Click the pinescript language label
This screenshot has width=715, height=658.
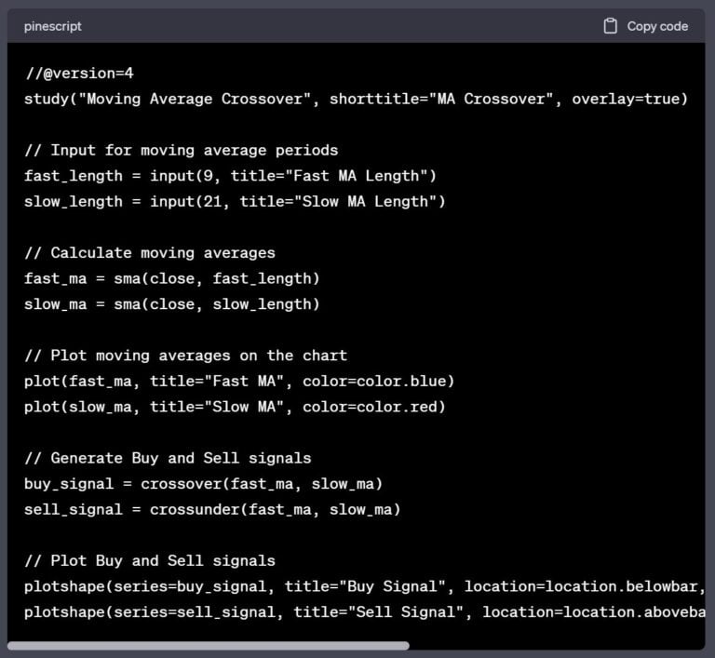point(52,26)
